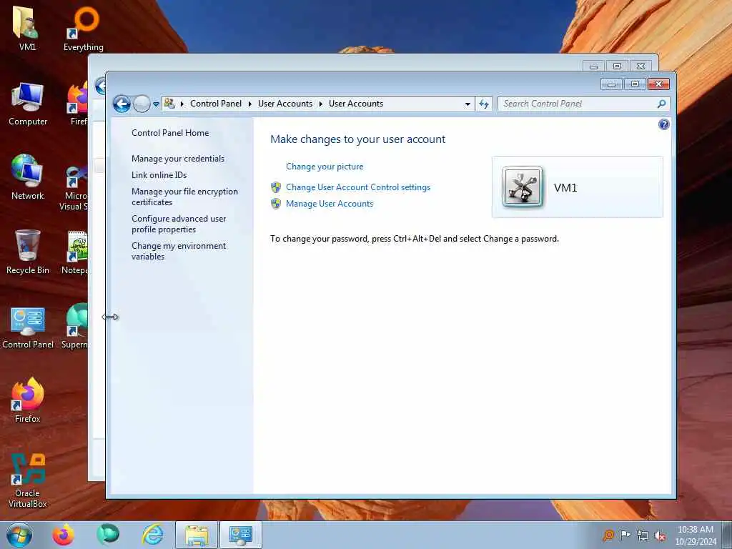The width and height of the screenshot is (732, 549).
Task: Select the VM1 folder desktop icon
Action: pyautogui.click(x=27, y=28)
